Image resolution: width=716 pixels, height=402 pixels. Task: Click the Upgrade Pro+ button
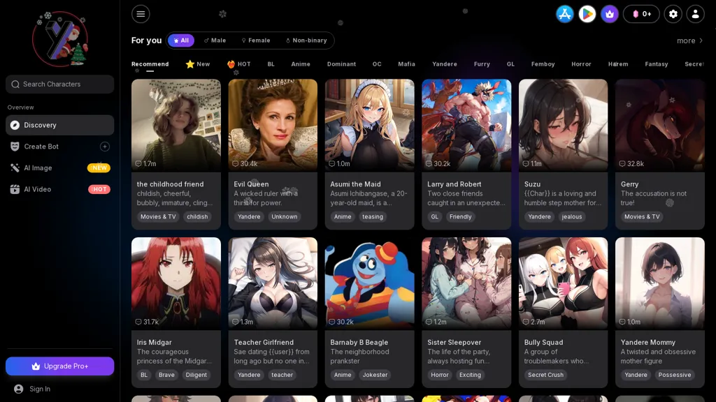coord(60,366)
